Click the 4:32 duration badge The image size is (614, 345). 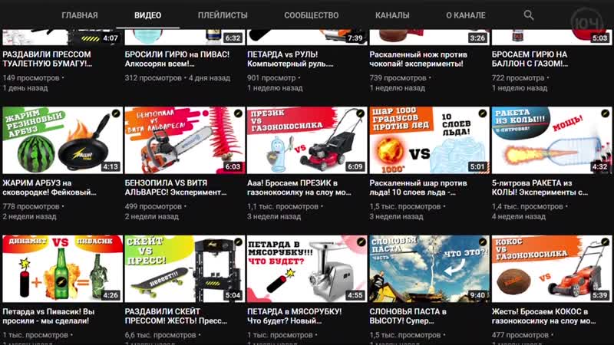(600, 166)
